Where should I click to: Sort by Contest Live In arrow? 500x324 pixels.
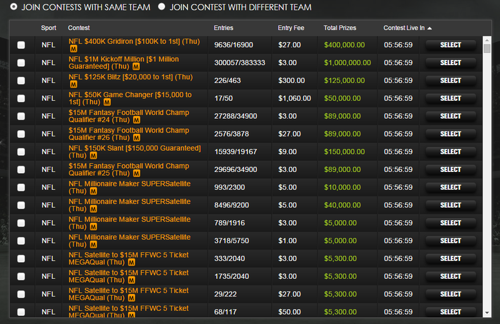point(429,28)
